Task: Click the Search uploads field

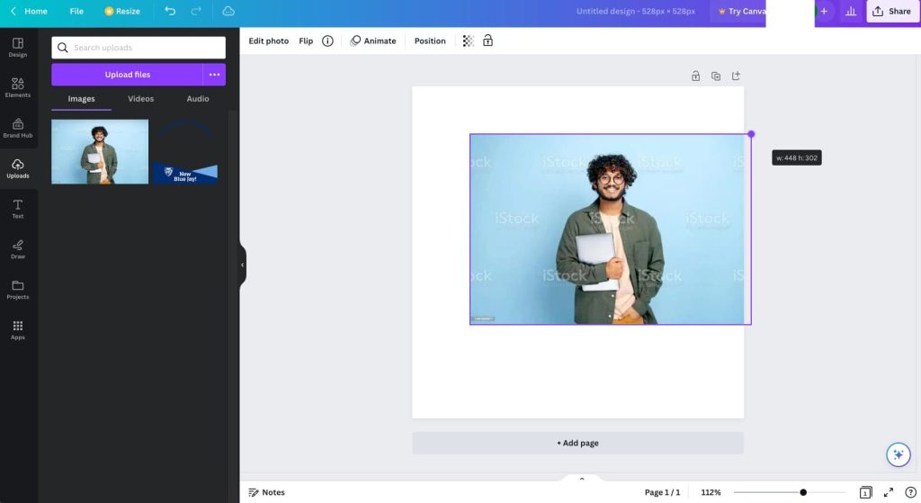Action: (139, 48)
